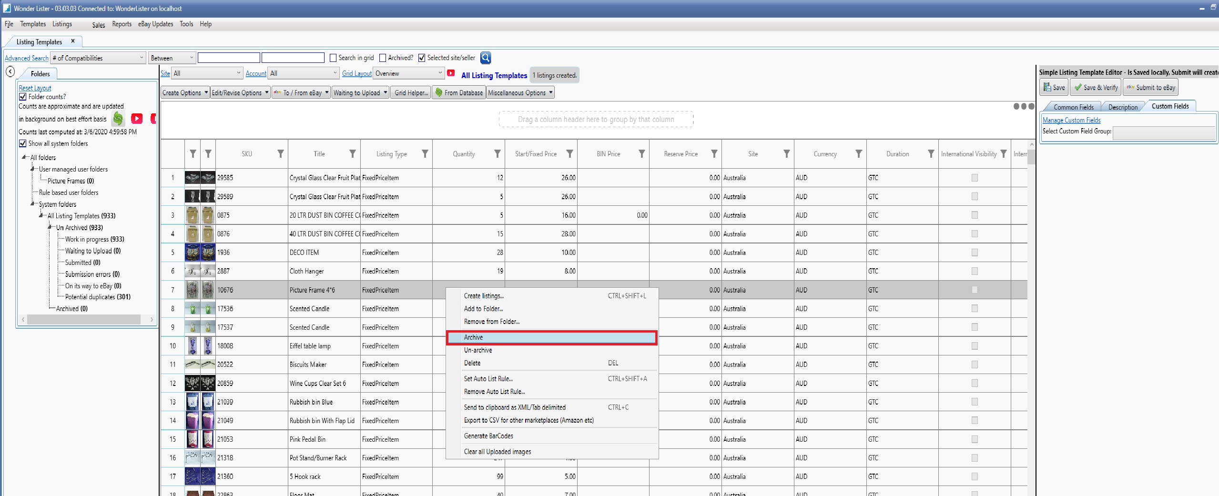The width and height of the screenshot is (1219, 496).
Task: Open the SKU column filter
Action: [280, 153]
